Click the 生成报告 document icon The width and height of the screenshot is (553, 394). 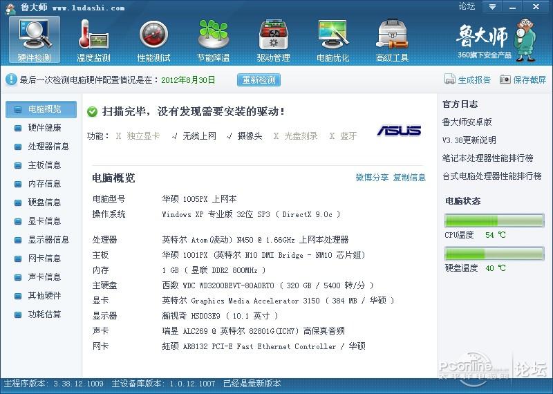pos(450,79)
